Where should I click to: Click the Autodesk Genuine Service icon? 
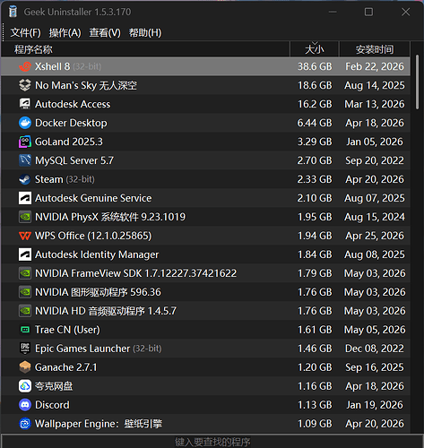25,198
